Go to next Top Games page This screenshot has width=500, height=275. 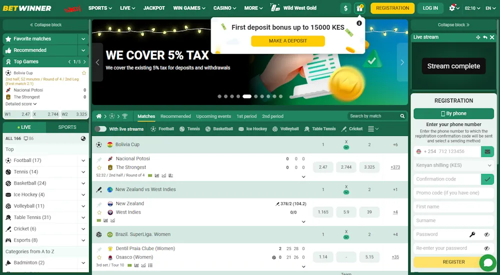84,62
